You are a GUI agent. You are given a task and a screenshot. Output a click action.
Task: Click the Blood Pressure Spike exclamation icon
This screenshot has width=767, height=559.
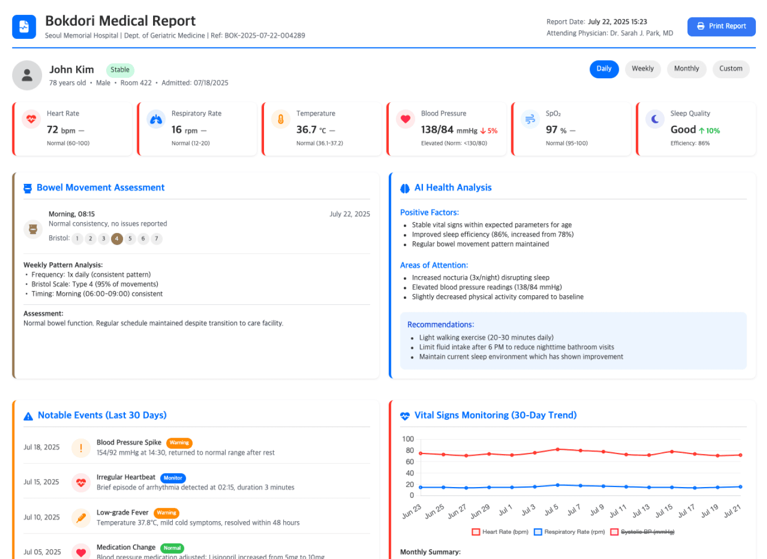[x=81, y=448]
